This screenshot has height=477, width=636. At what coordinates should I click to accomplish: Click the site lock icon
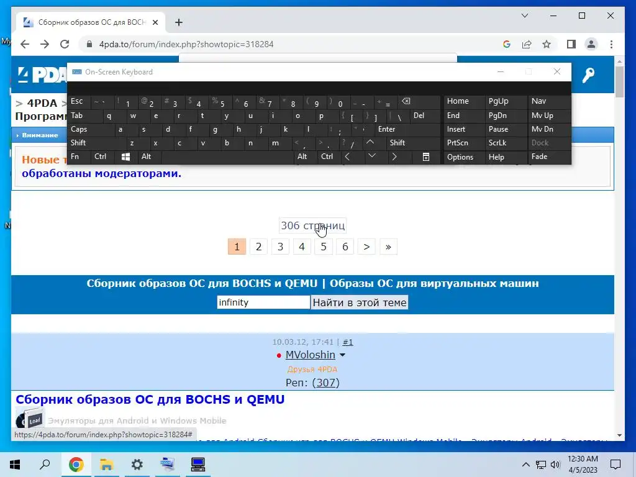coord(89,44)
